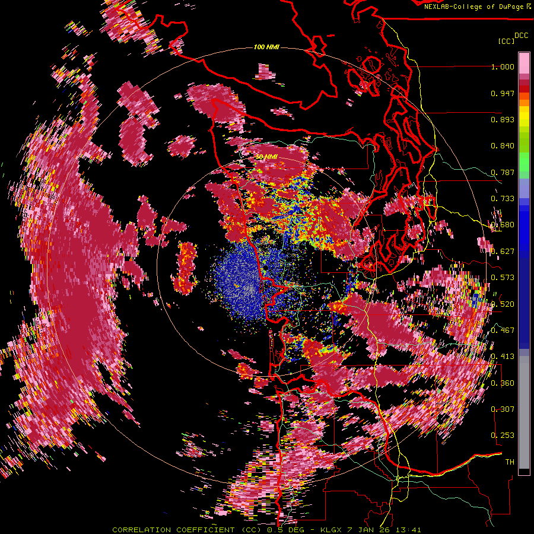This screenshot has height=534, width=534.
Task: Select the 0.680 legend value
Action: pos(503,225)
